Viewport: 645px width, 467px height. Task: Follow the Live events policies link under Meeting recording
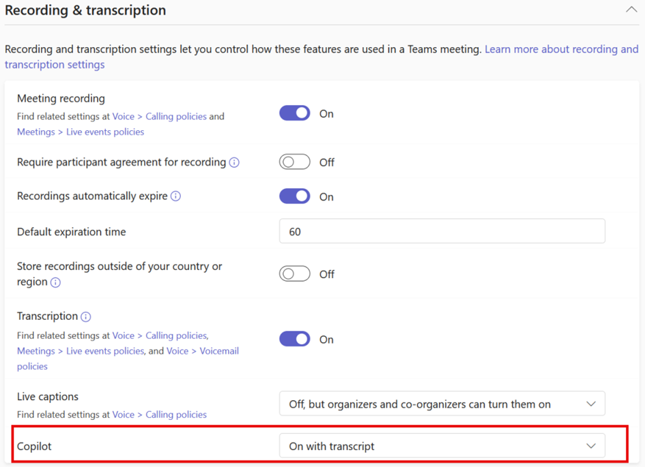click(105, 132)
